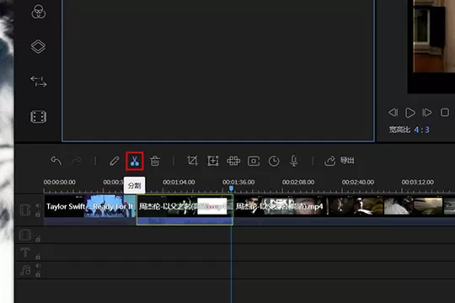
Task: Split the clip with the scissors tool
Action: (134, 161)
